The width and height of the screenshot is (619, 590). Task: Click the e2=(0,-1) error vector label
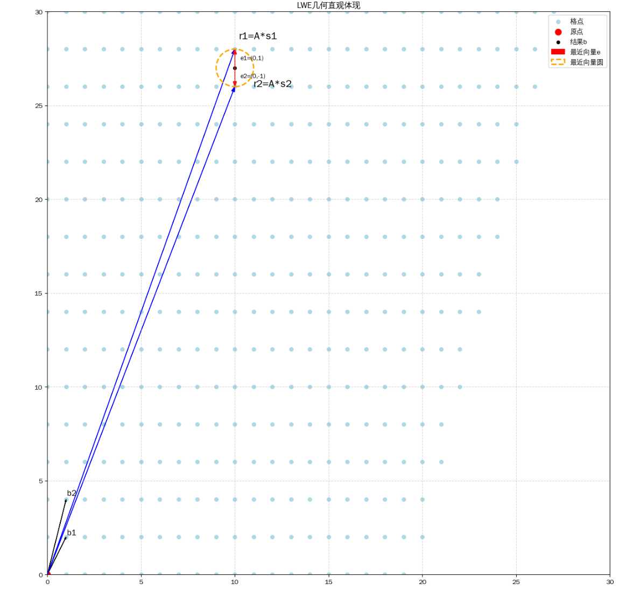(253, 76)
